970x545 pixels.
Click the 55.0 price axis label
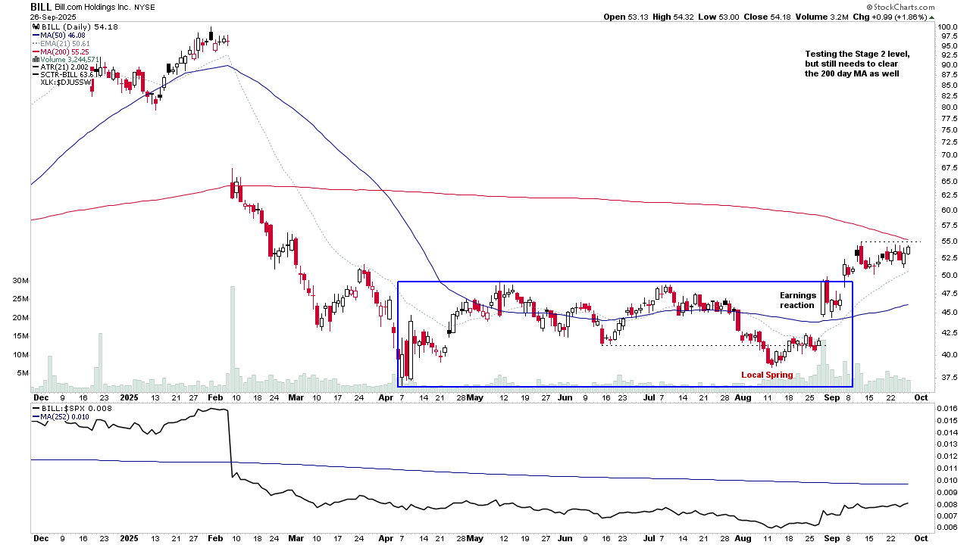click(x=949, y=241)
